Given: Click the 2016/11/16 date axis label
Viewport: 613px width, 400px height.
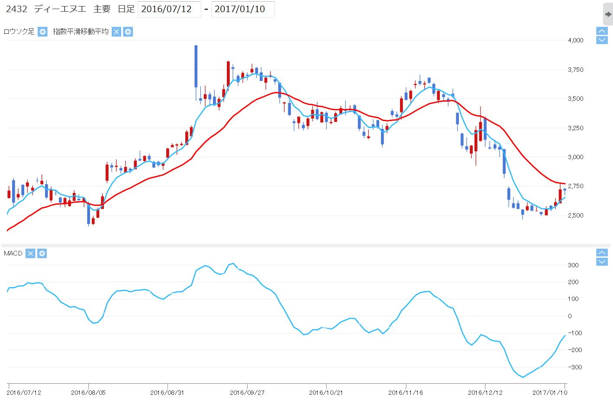Looking at the screenshot, I should (406, 393).
